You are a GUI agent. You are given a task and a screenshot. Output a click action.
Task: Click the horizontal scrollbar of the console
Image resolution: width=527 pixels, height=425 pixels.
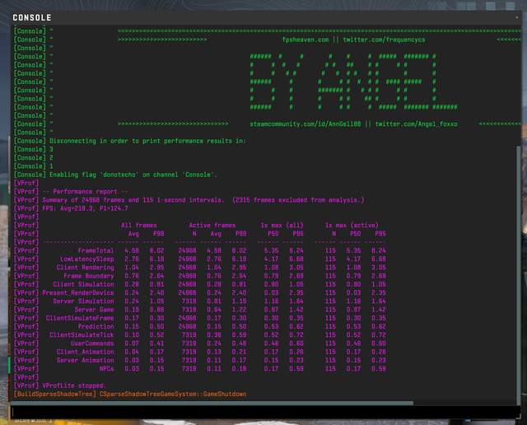tap(212, 403)
